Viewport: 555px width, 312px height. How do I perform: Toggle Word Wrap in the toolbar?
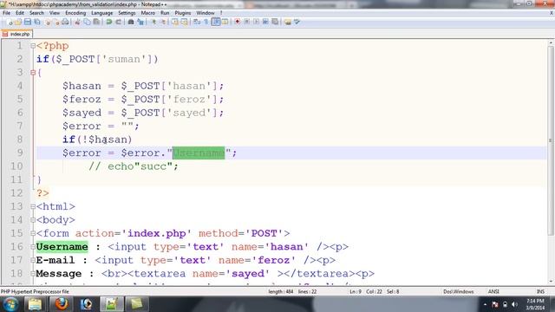(197, 22)
